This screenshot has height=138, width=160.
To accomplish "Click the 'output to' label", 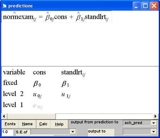I will click(97, 131).
